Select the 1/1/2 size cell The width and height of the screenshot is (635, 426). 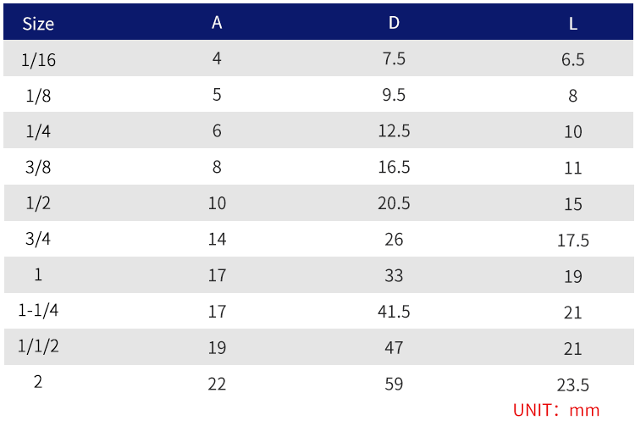[x=38, y=347]
